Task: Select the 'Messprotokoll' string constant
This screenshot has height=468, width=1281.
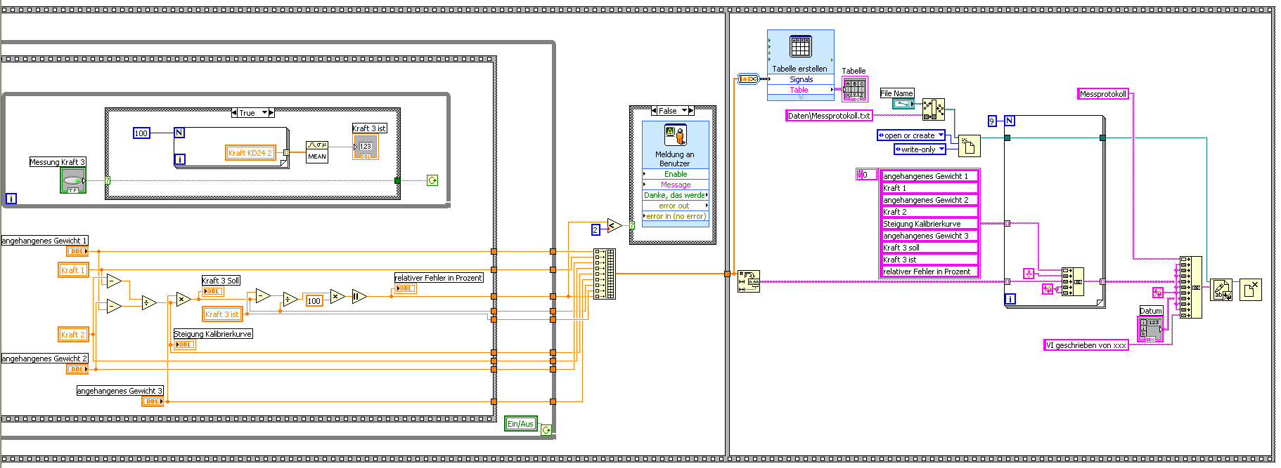Action: click(1103, 94)
